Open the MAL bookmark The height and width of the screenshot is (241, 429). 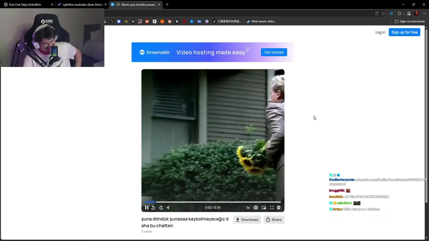pos(199,21)
